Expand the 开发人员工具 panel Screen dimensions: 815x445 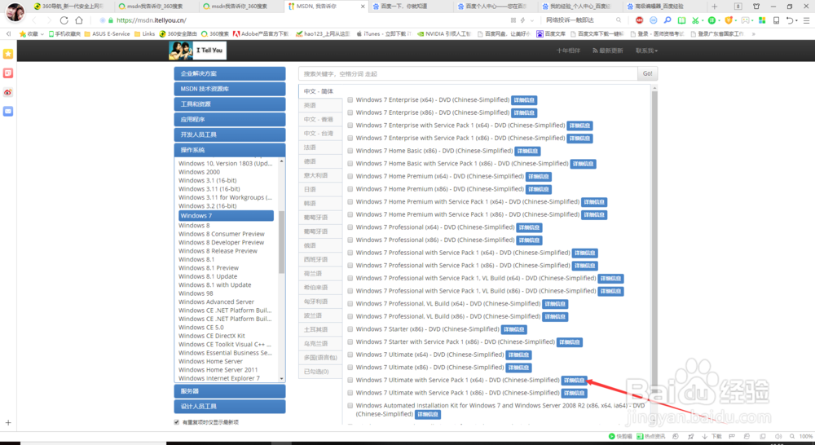coord(230,134)
